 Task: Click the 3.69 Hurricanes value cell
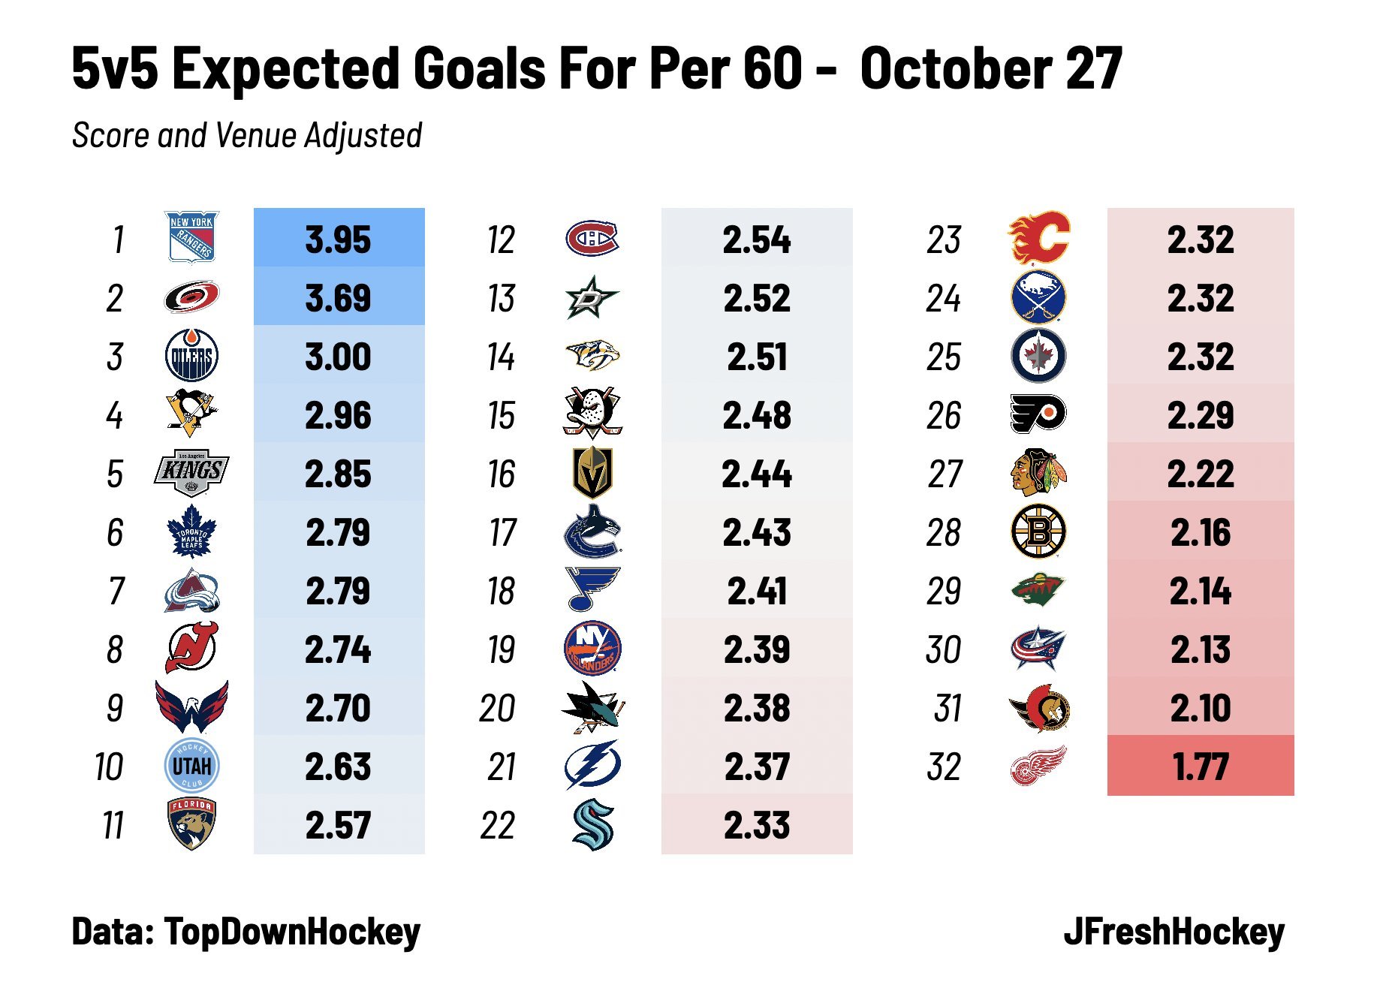339,297
